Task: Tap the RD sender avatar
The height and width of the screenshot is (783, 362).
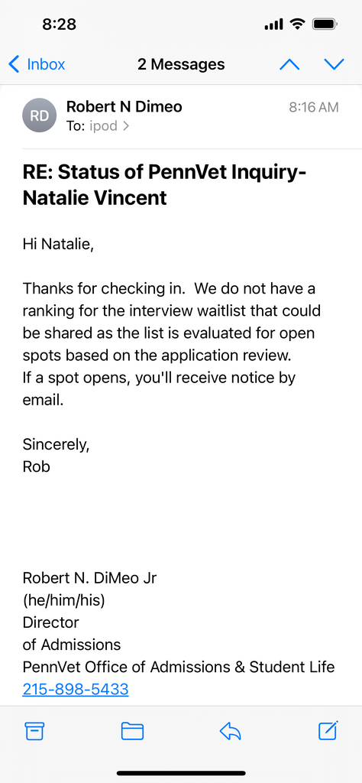Action: coord(40,116)
